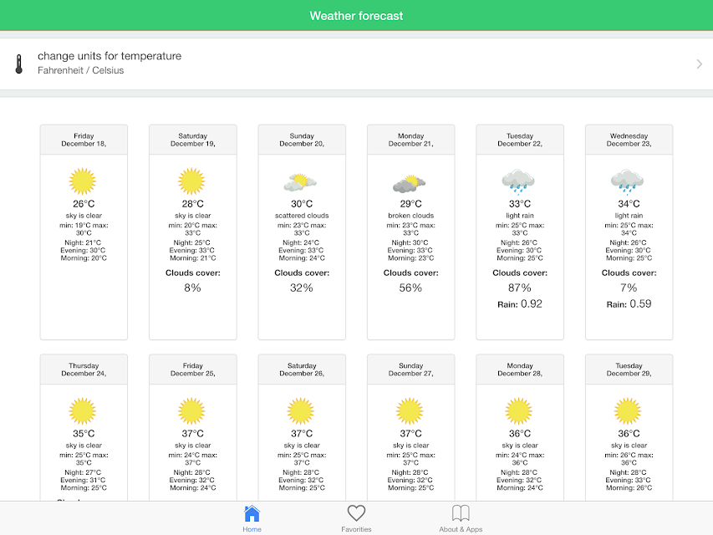Expand the chevron for changing temperature units
Viewport: 713px width, 535px height.
click(700, 64)
